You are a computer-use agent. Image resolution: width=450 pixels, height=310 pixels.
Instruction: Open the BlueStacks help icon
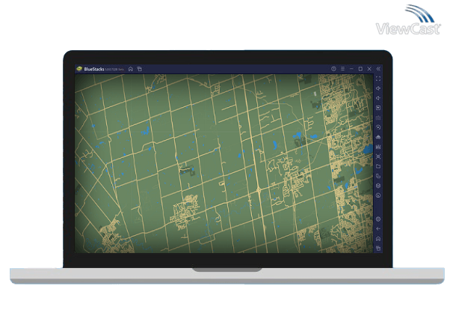click(x=333, y=69)
